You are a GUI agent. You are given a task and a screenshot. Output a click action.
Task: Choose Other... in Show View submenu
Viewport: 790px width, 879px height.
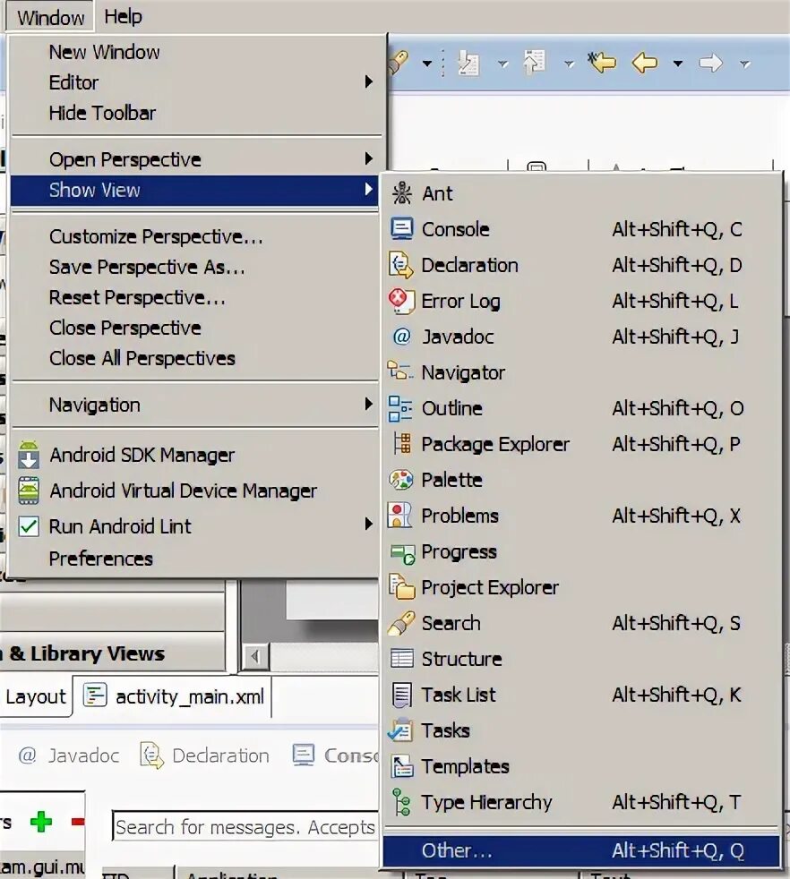click(x=581, y=851)
